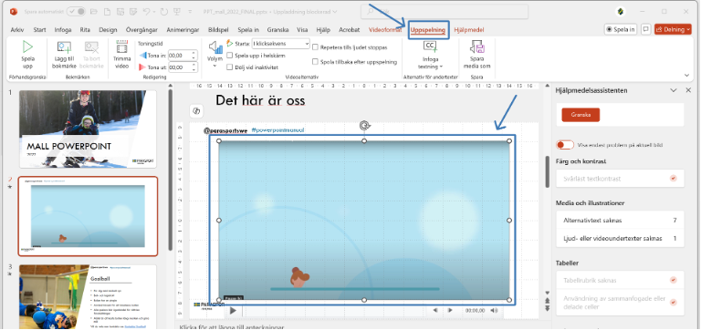Click the open folder icon in quick access
The height and width of the screenshot is (330, 701).
(x=93, y=12)
